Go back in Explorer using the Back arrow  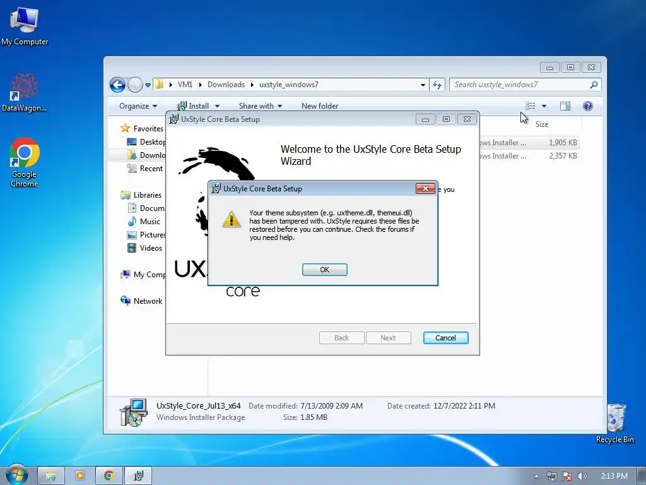tap(117, 85)
